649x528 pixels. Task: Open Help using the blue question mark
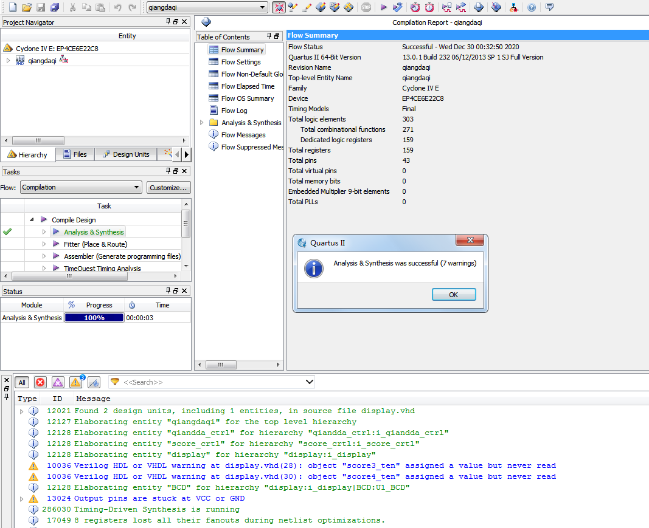(532, 7)
